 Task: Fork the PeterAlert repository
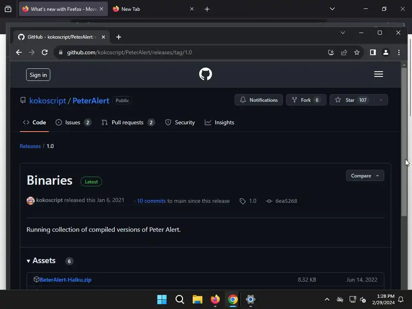(x=306, y=100)
